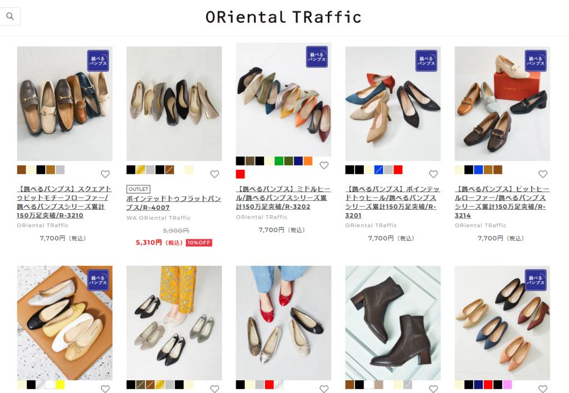Select green swatch for R-3202 pumps
This screenshot has width=569, height=393.
[279, 161]
